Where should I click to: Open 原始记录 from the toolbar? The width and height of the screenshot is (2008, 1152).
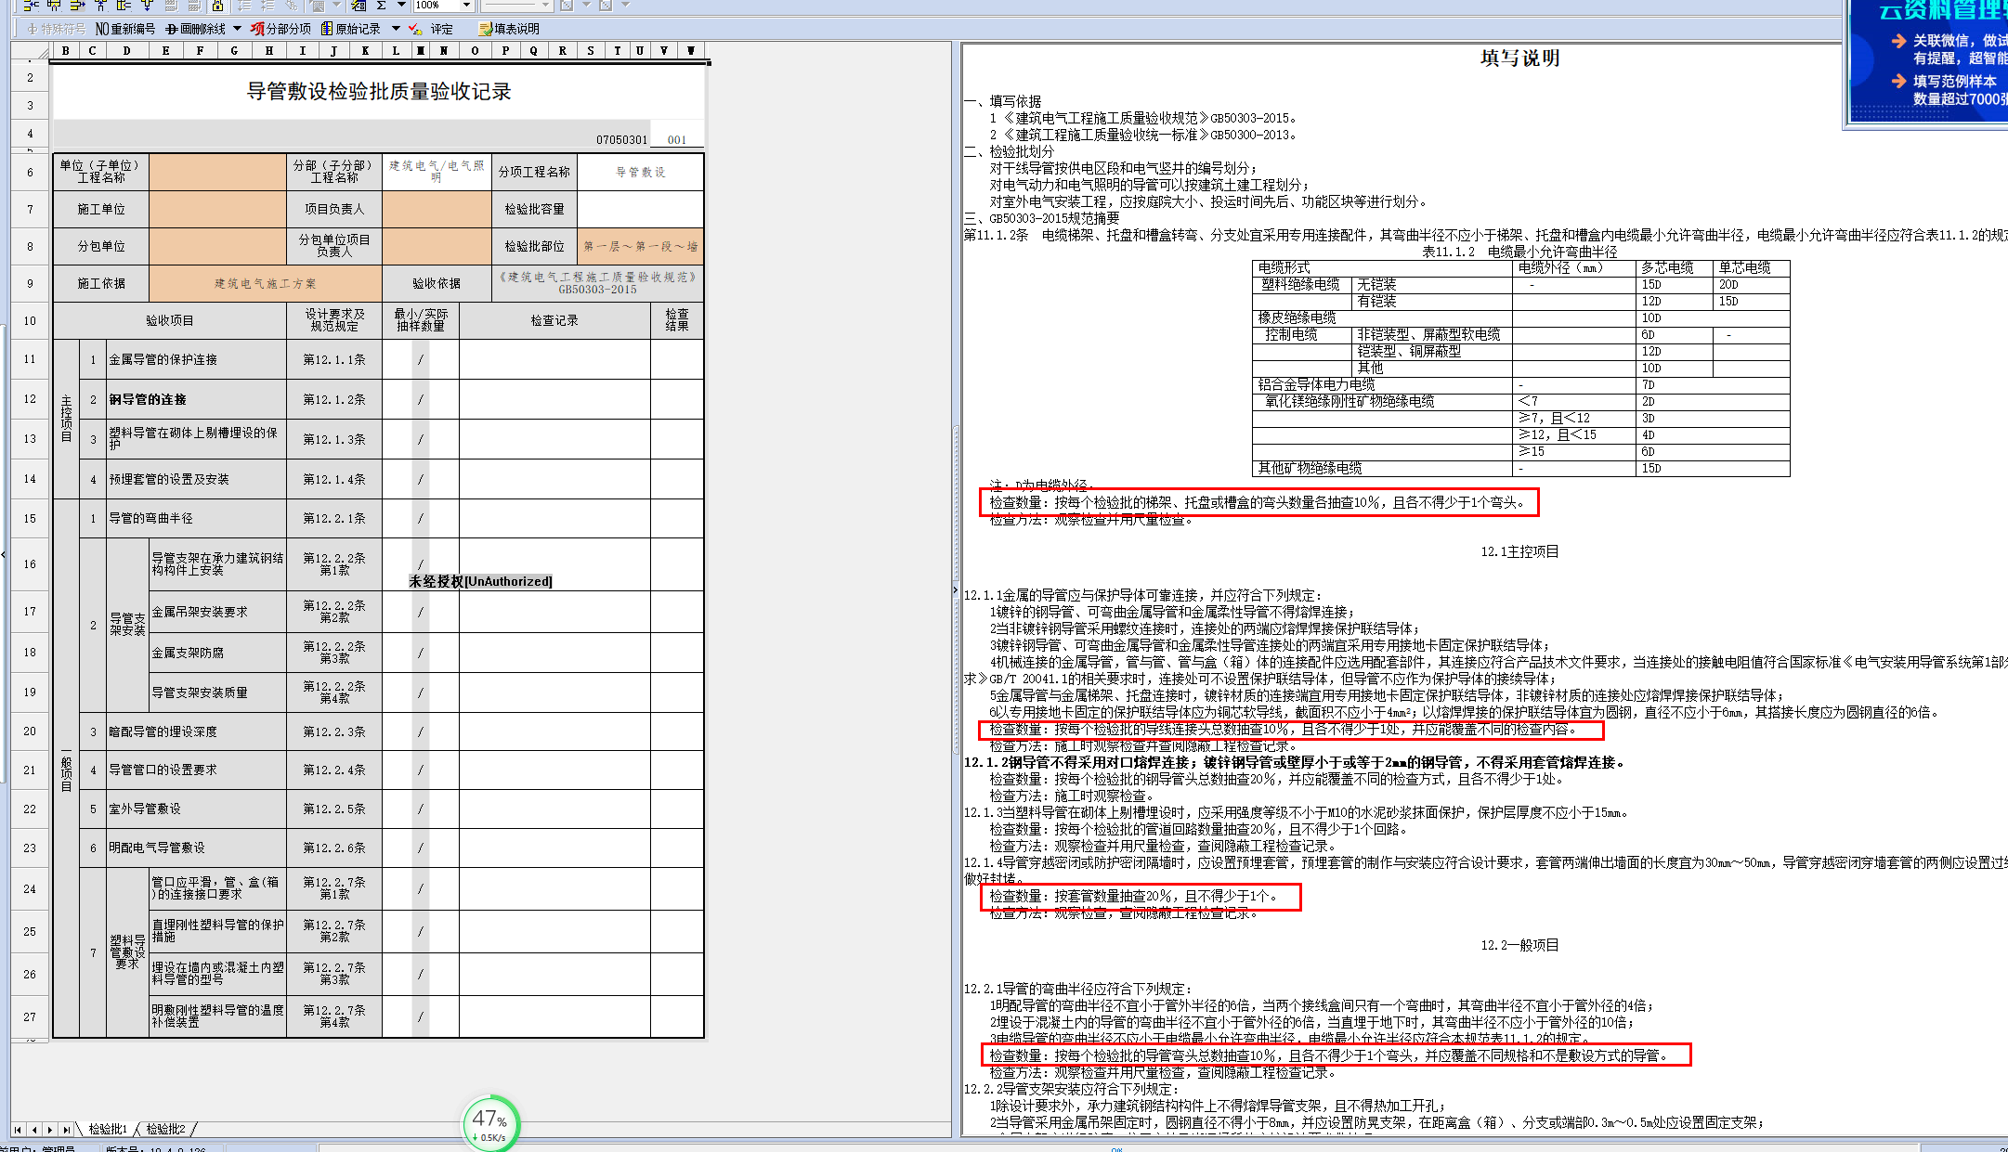(350, 29)
